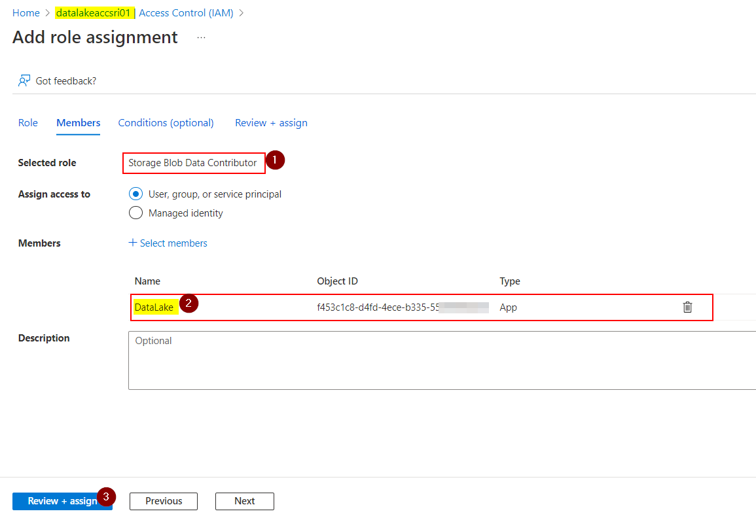Viewport: 756px width, 522px height.
Task: Switch to the Role tab
Action: (x=28, y=123)
